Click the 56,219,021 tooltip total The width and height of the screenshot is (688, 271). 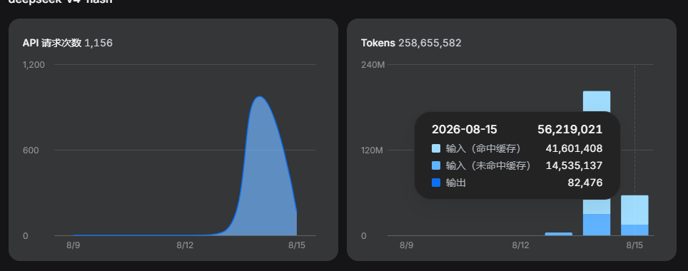tap(570, 129)
